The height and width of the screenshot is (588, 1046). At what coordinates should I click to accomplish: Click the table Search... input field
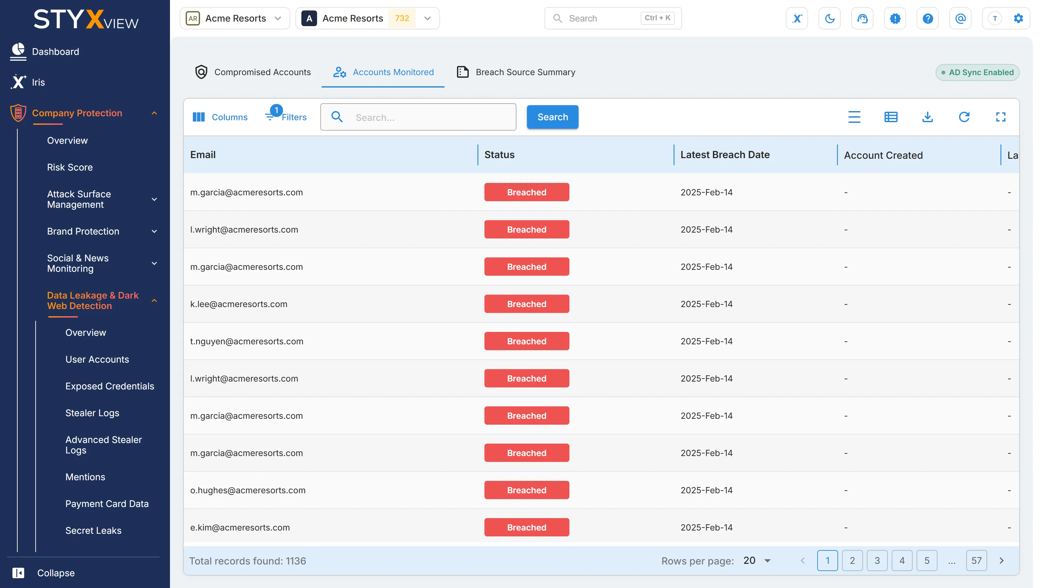(x=418, y=117)
